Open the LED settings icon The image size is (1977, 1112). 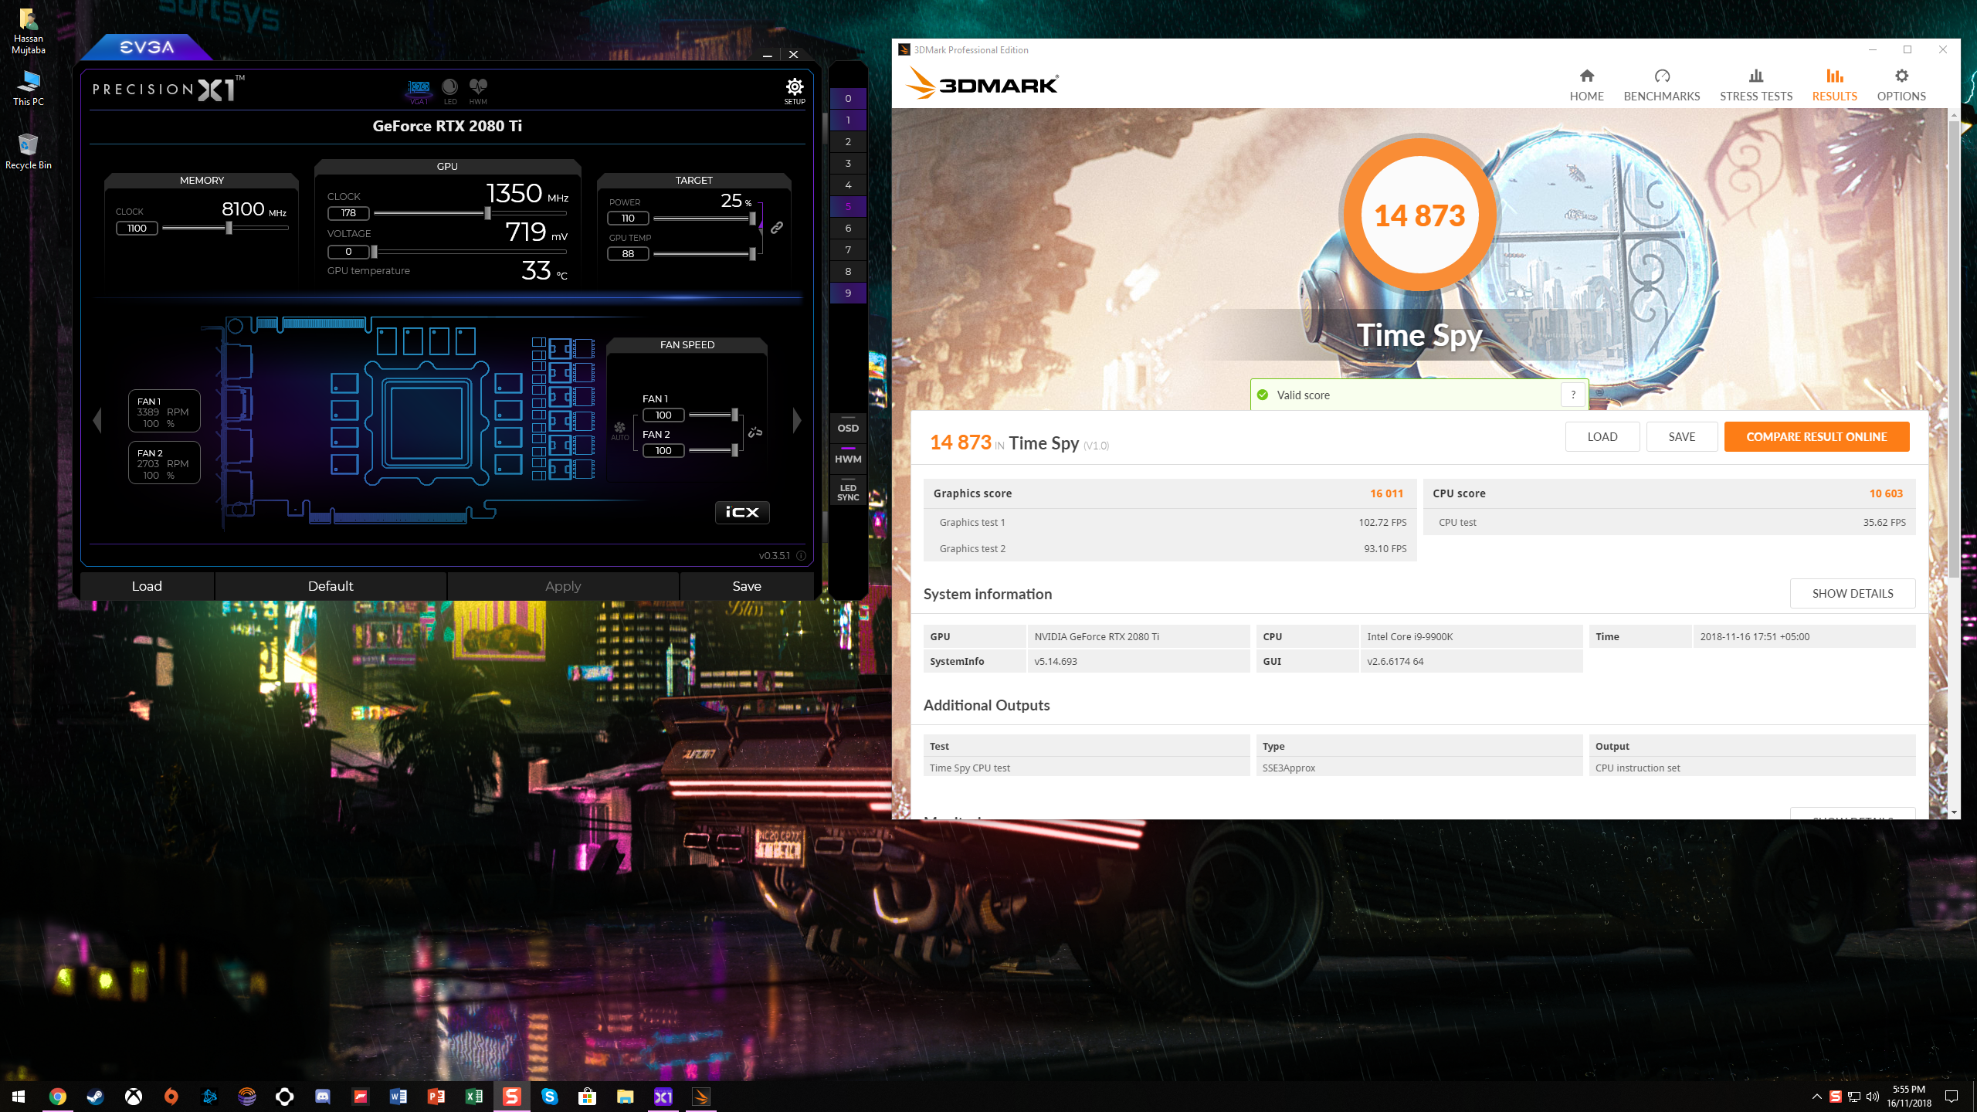click(x=450, y=91)
